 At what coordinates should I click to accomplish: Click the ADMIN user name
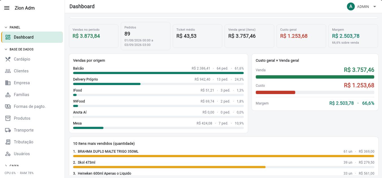363,6
